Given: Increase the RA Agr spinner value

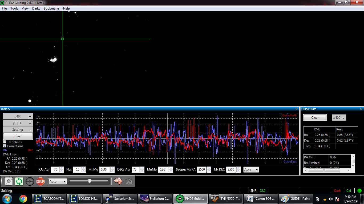Looking at the screenshot, I should 62,168.
